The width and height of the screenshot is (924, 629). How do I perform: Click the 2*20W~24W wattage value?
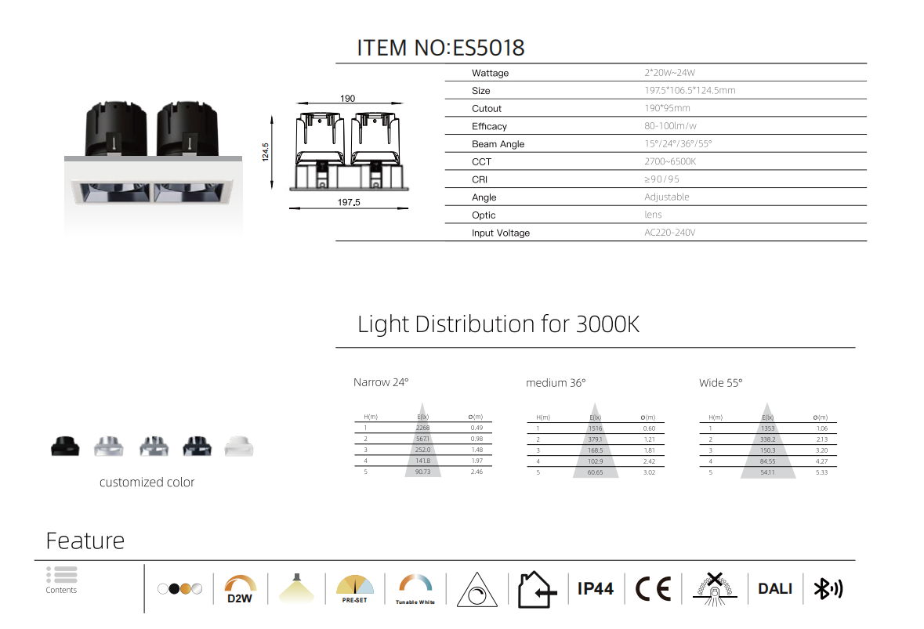click(669, 73)
